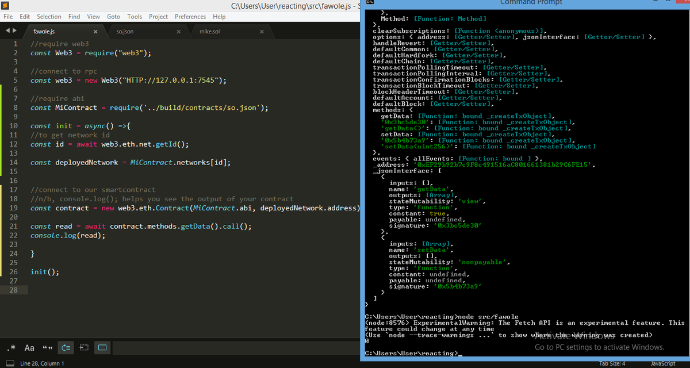Image resolution: width=690 pixels, height=368 pixels.
Task: Open the Tools menu
Action: [135, 17]
